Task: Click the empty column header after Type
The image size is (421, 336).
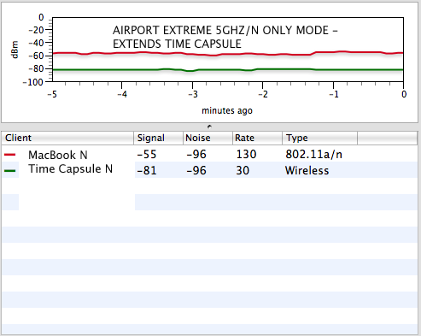Action: 388,138
